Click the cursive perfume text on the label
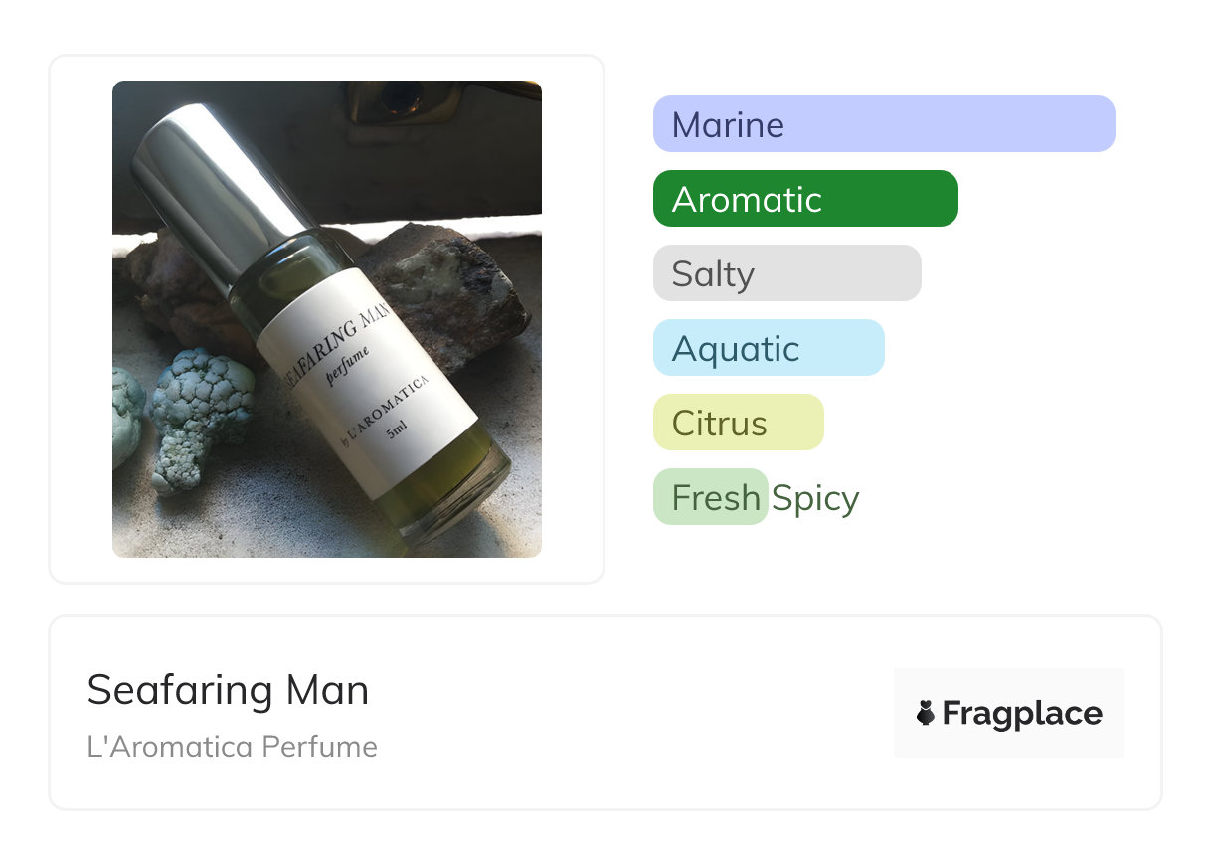Viewport: 1211px width, 859px height. click(x=350, y=367)
